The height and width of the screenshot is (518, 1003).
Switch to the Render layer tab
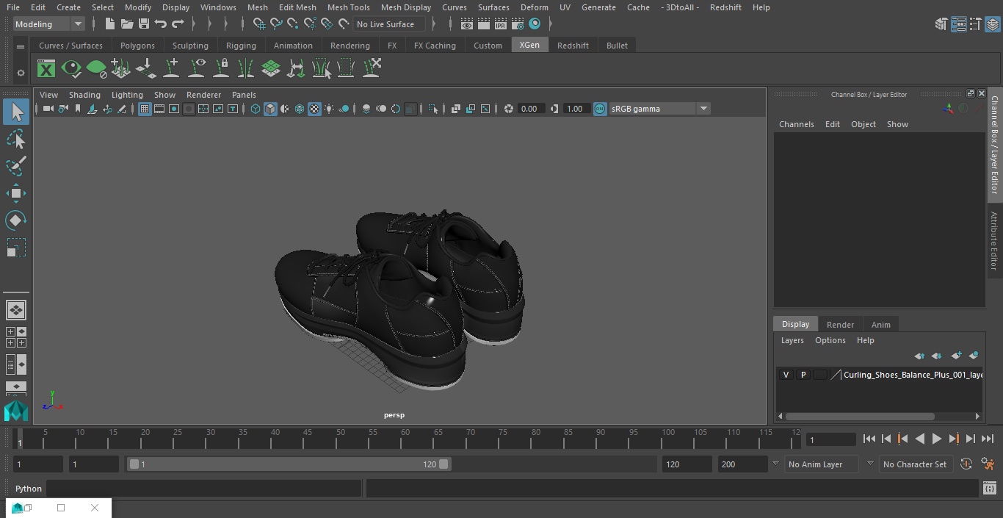(x=840, y=325)
